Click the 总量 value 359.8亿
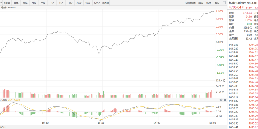Viewport: 258px width, 129px height. (248, 28)
